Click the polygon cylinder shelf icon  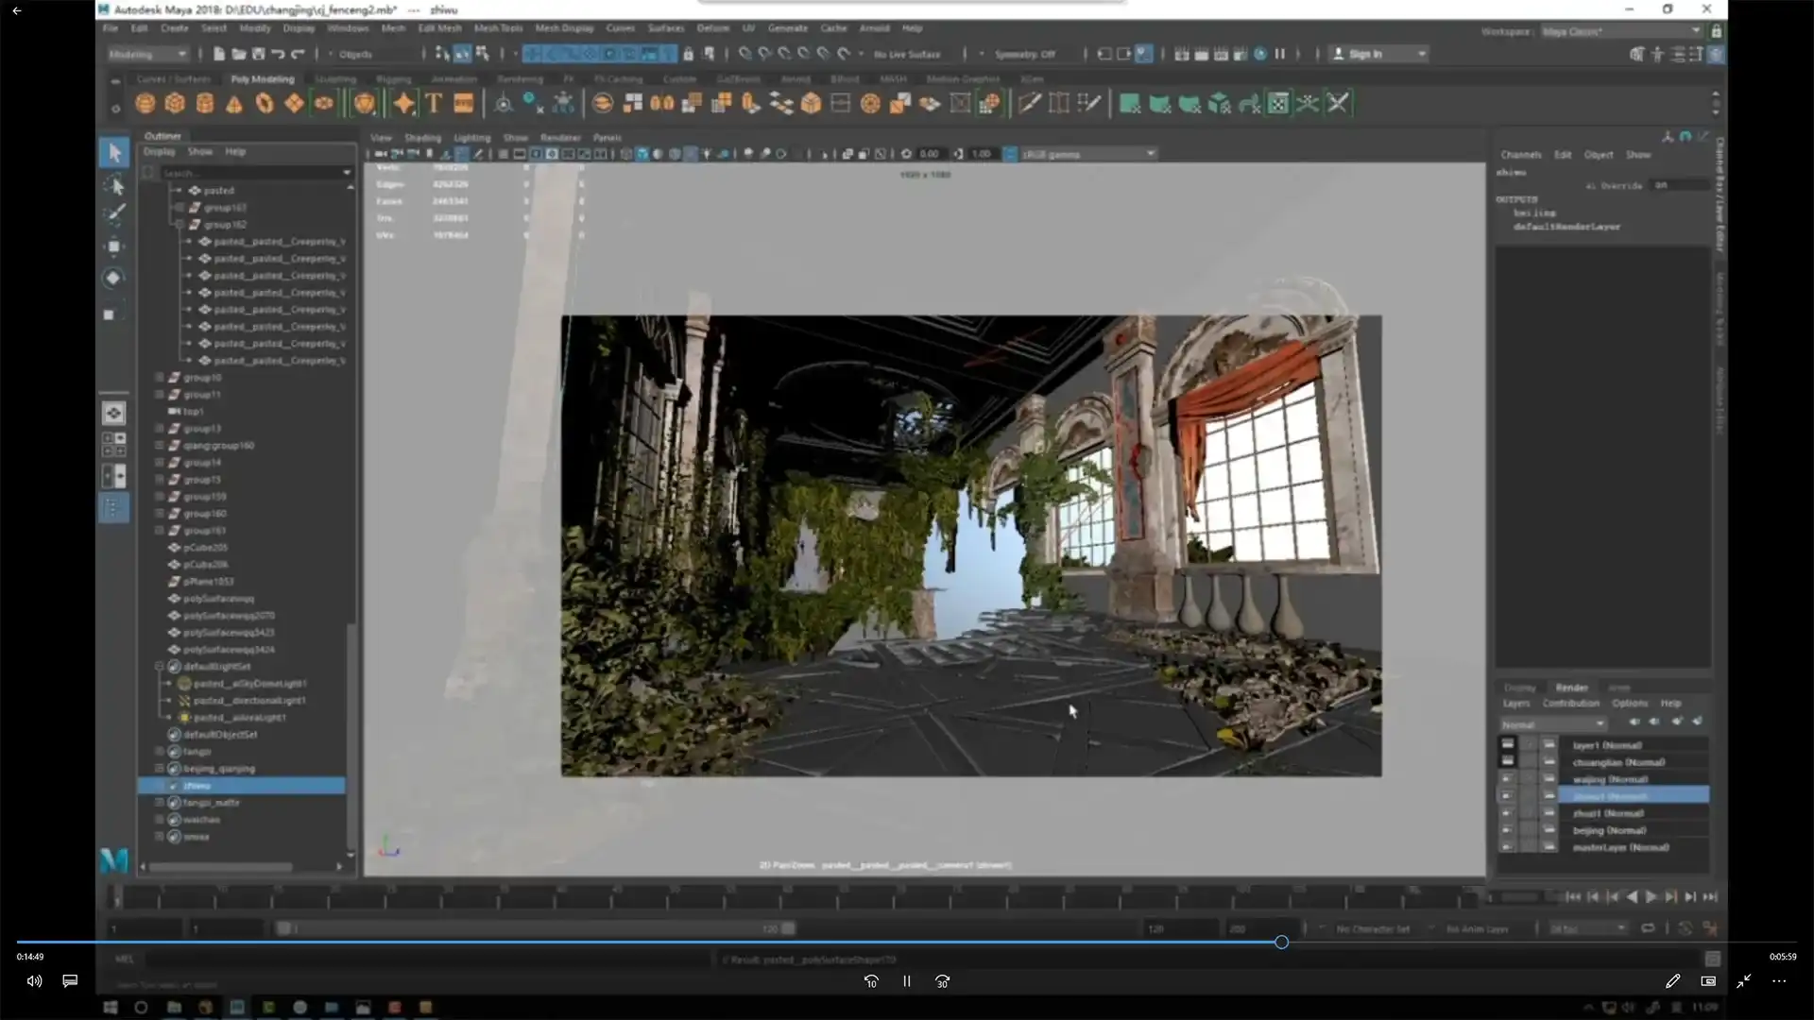(x=204, y=104)
